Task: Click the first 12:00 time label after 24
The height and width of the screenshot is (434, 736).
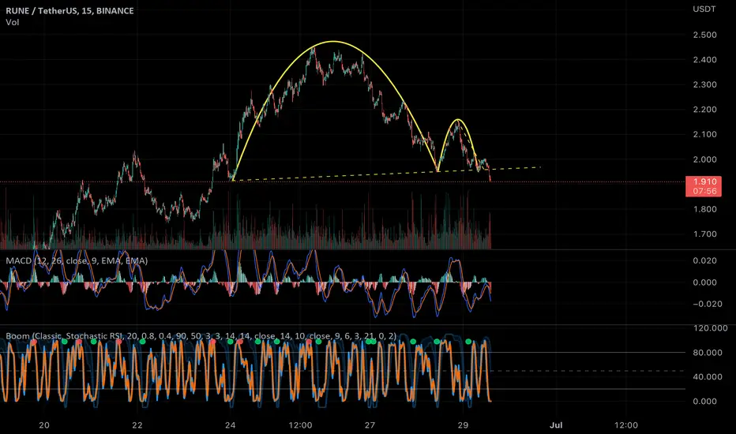Action: tap(300, 425)
